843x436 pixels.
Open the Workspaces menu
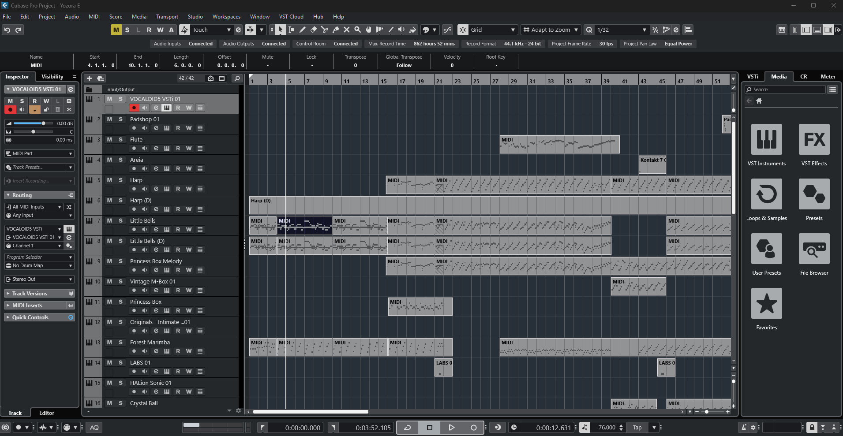[x=226, y=17]
